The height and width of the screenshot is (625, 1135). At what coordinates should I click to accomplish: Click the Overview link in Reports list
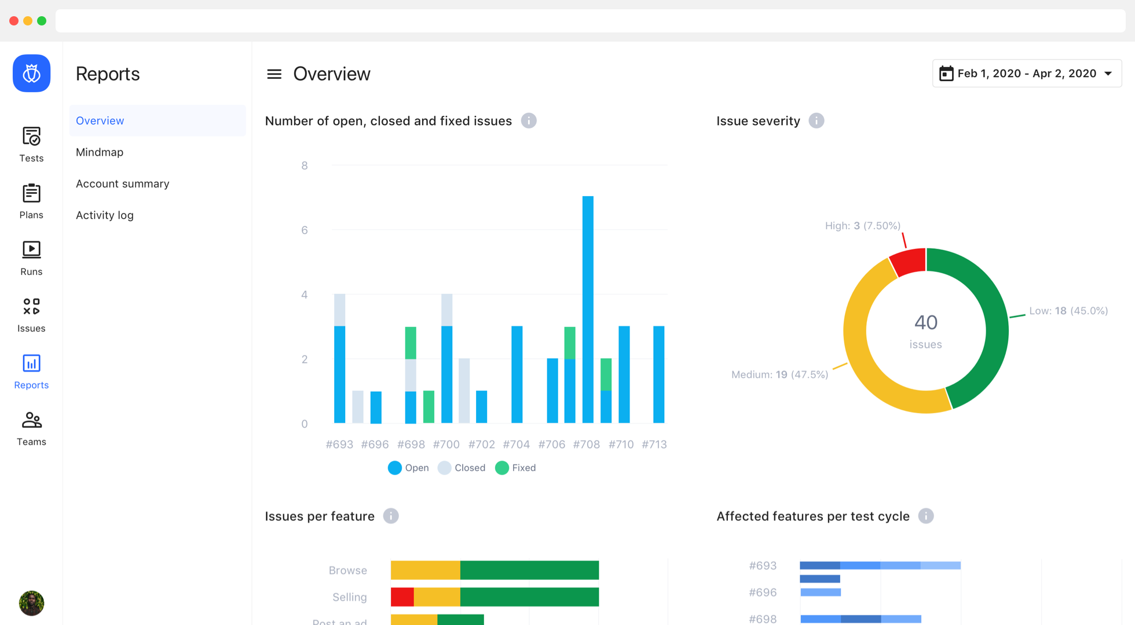tap(100, 120)
